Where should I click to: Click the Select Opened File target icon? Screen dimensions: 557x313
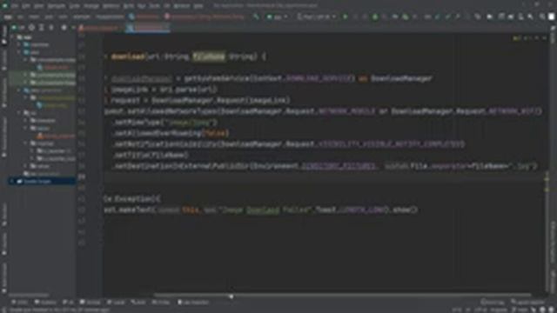[x=31, y=27]
